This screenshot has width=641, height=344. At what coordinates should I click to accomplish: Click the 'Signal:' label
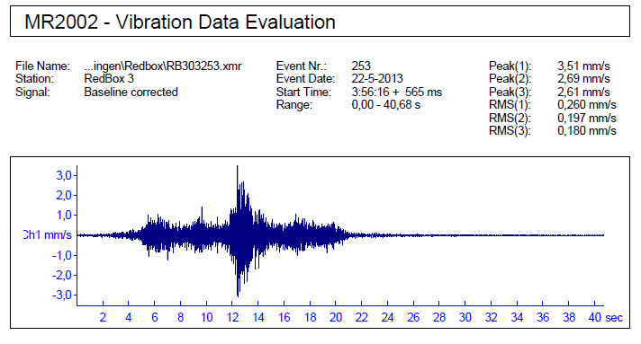[32, 92]
